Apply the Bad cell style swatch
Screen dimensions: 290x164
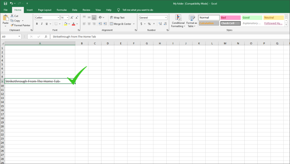(230, 18)
